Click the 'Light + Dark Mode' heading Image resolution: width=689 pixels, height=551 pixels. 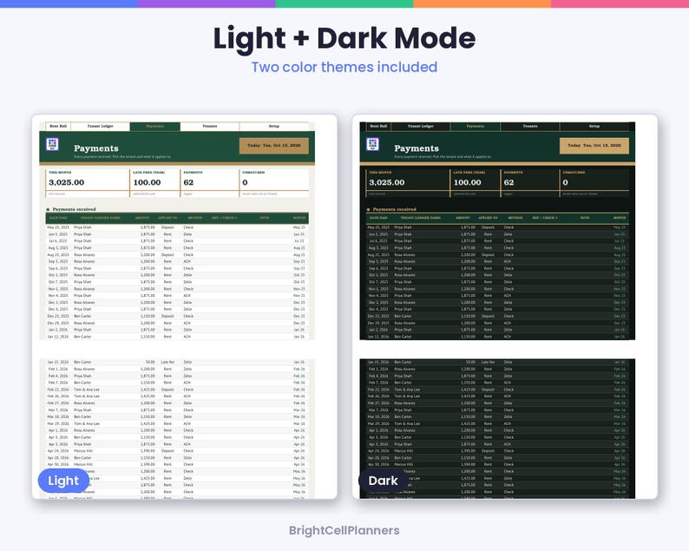344,38
